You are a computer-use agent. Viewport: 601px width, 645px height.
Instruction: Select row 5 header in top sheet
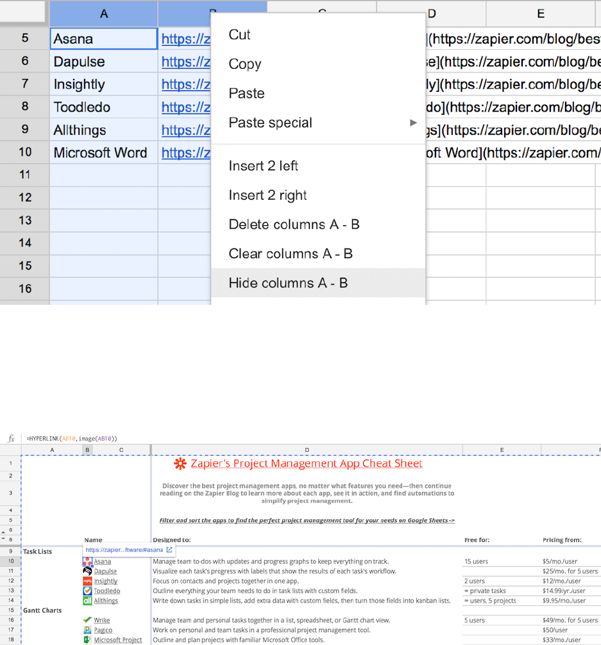click(24, 39)
